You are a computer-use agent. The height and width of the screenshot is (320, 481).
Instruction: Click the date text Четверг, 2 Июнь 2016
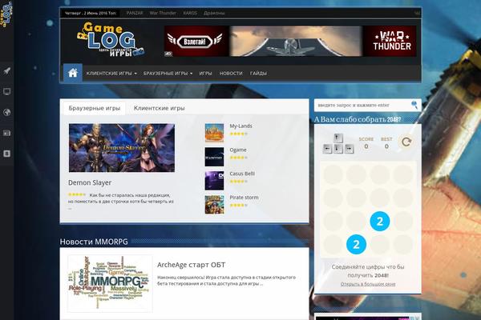click(x=91, y=13)
